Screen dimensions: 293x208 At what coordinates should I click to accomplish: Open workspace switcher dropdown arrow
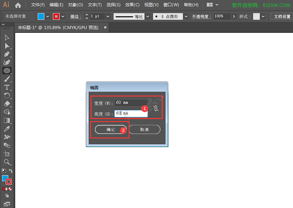coord(217,5)
